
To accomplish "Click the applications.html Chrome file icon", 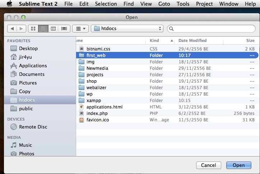I will [x=82, y=107].
